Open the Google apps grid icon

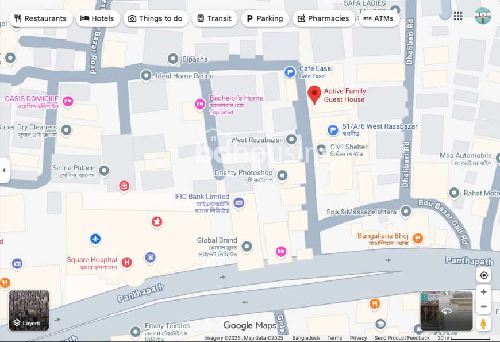pyautogui.click(x=458, y=16)
